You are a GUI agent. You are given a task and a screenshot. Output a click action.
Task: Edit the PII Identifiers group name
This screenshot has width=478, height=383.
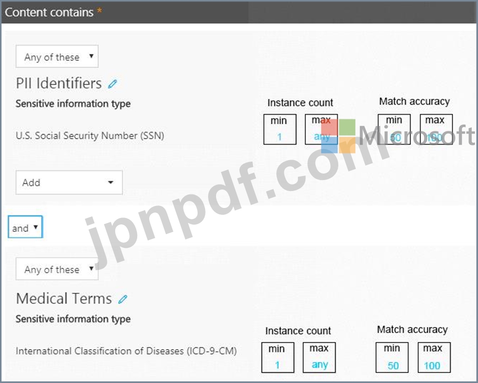(112, 84)
